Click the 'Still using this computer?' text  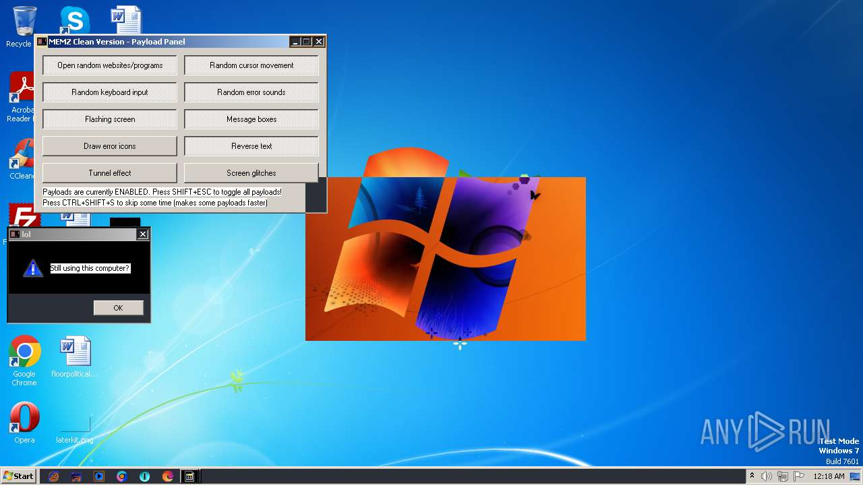[x=90, y=268]
